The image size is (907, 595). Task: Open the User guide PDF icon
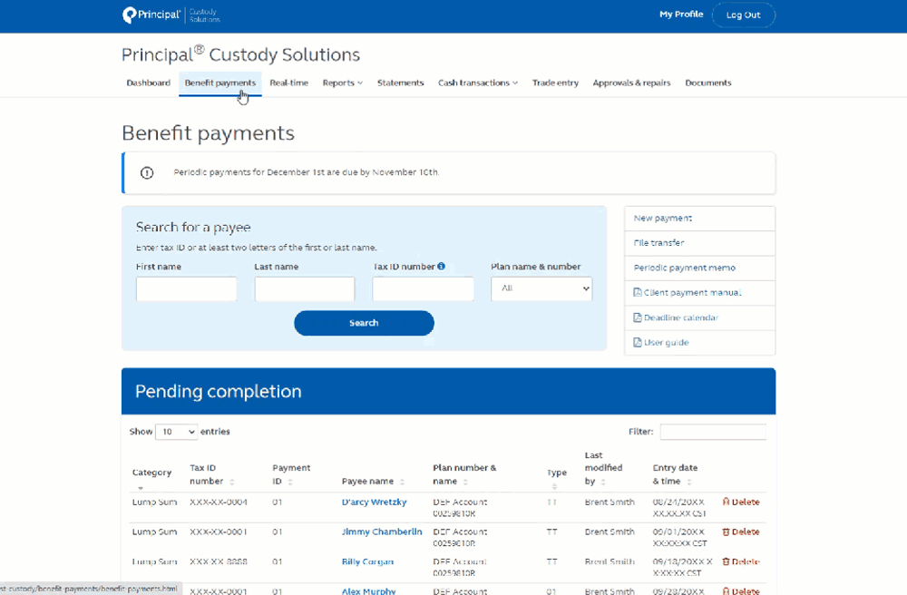coord(638,342)
